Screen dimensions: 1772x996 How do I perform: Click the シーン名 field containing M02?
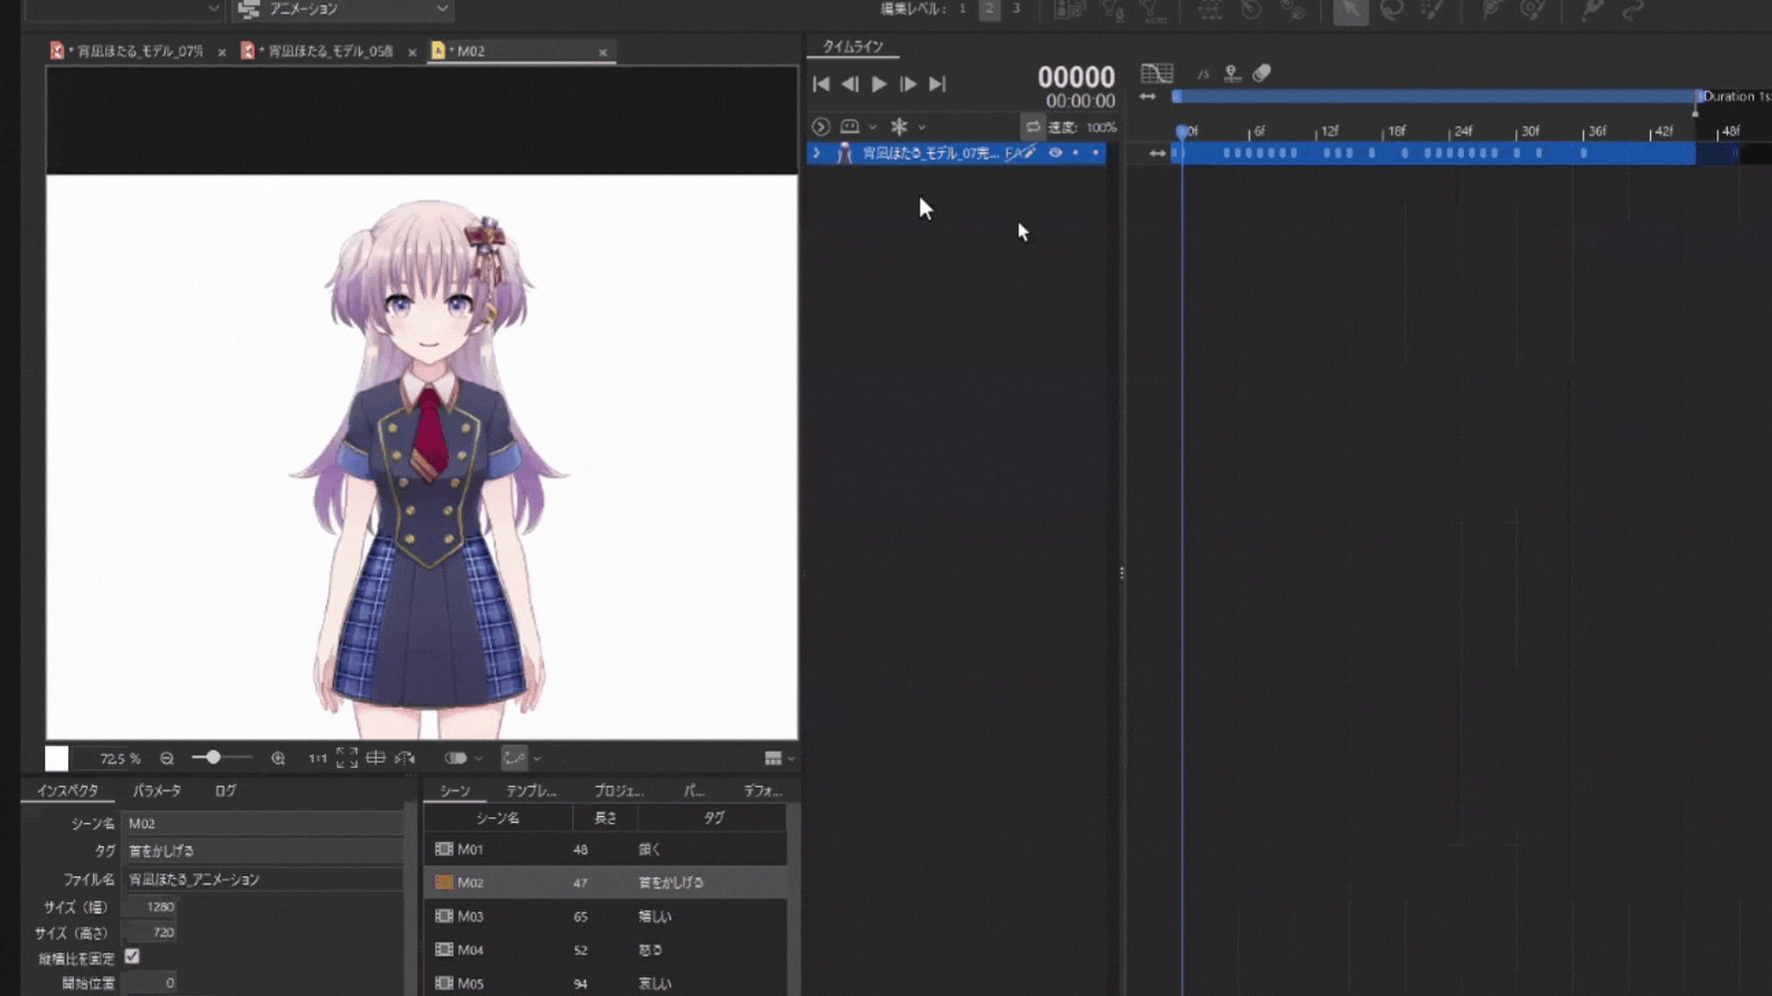pyautogui.click(x=263, y=824)
